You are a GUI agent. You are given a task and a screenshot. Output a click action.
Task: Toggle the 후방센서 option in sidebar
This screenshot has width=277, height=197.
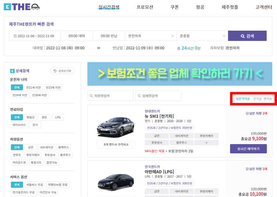coord(50,155)
